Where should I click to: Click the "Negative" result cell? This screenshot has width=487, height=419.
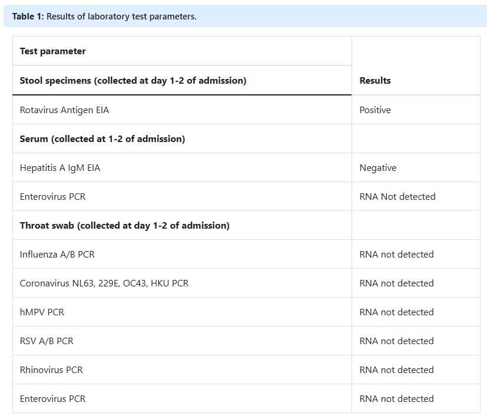coord(378,168)
